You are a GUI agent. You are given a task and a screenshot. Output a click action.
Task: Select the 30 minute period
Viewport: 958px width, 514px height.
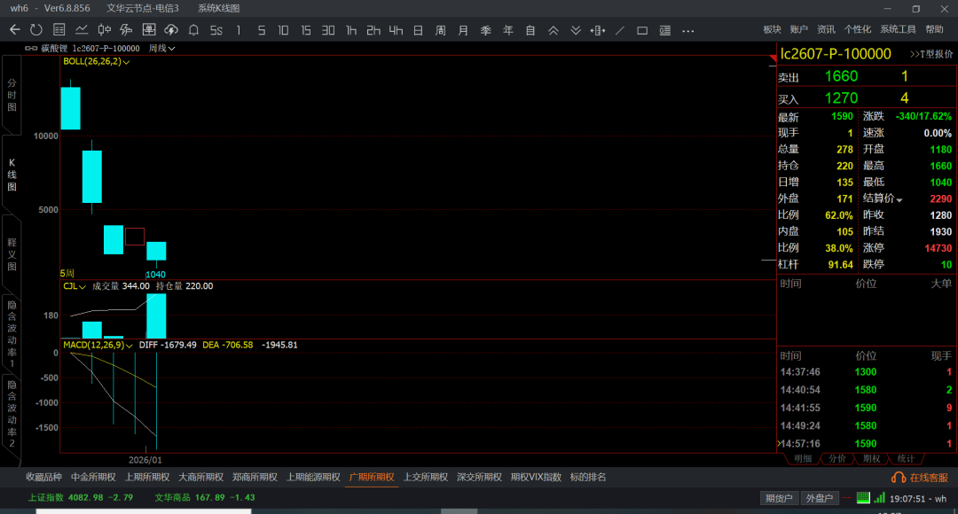point(328,30)
